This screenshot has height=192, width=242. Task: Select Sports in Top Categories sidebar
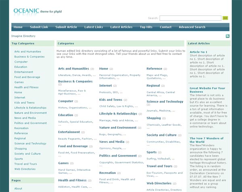pyautogui.click(x=19, y=159)
